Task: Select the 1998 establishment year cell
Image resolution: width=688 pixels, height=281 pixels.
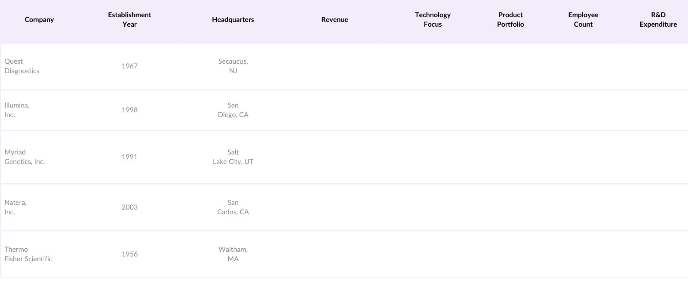Action: (x=129, y=110)
